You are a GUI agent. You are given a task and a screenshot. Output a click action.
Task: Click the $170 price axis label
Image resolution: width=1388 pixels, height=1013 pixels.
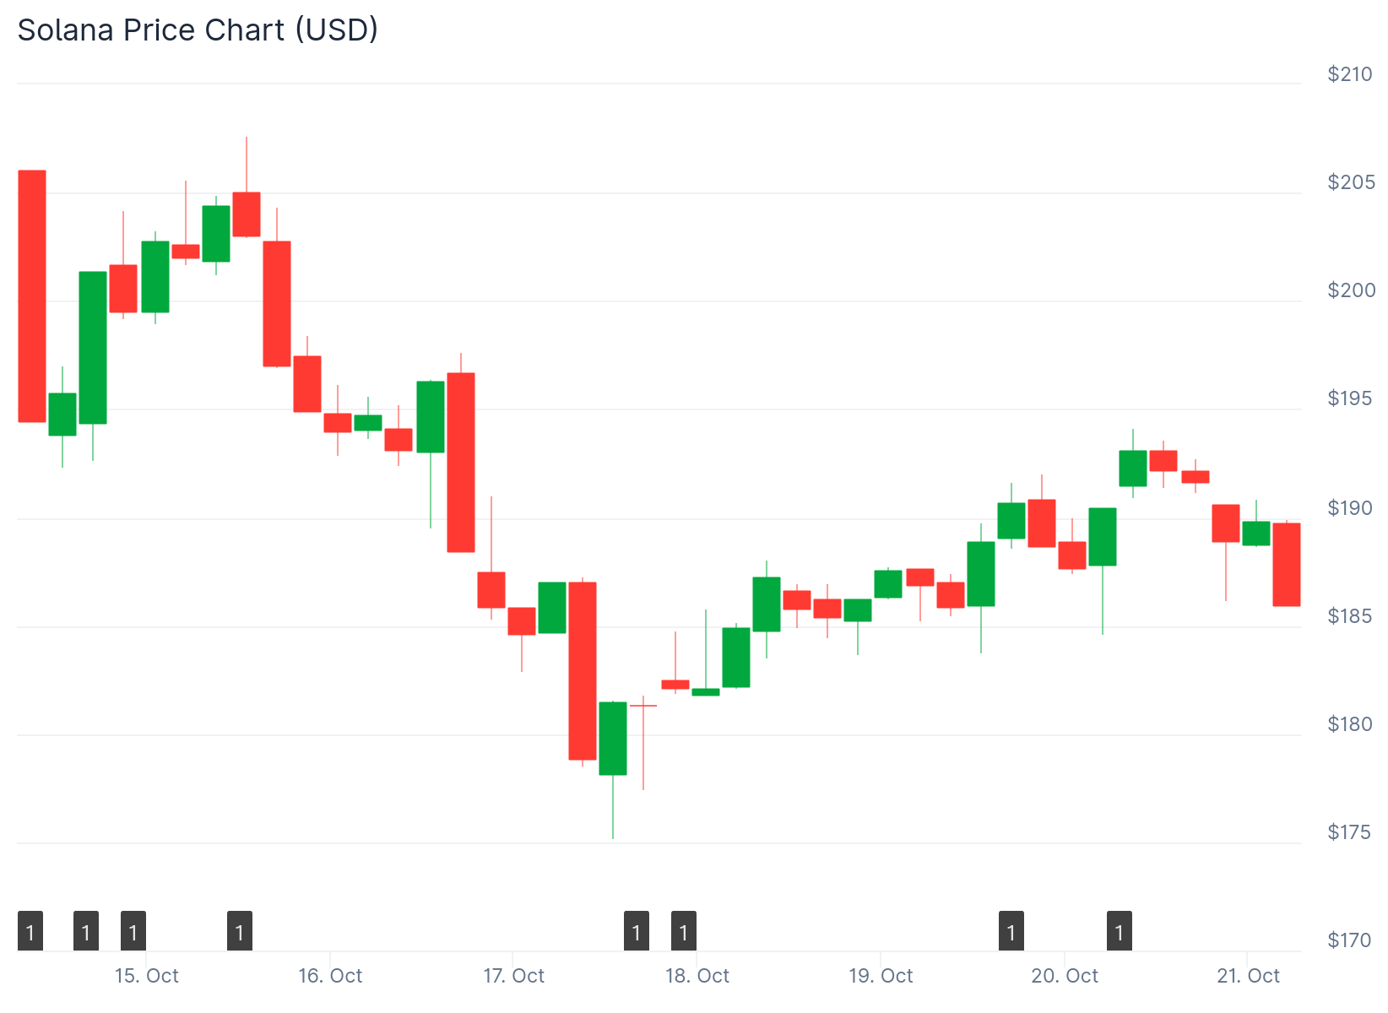pyautogui.click(x=1350, y=940)
